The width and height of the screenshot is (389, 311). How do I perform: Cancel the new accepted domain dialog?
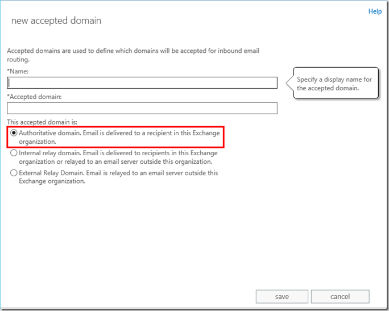[x=340, y=296]
